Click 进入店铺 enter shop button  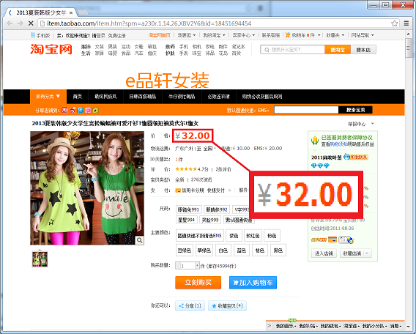[324, 253]
